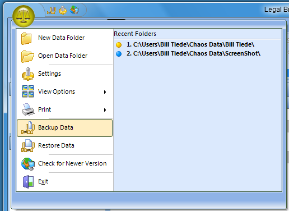The height and width of the screenshot is (211, 289).
Task: Select Check for Newer Version entry
Action: [65, 163]
